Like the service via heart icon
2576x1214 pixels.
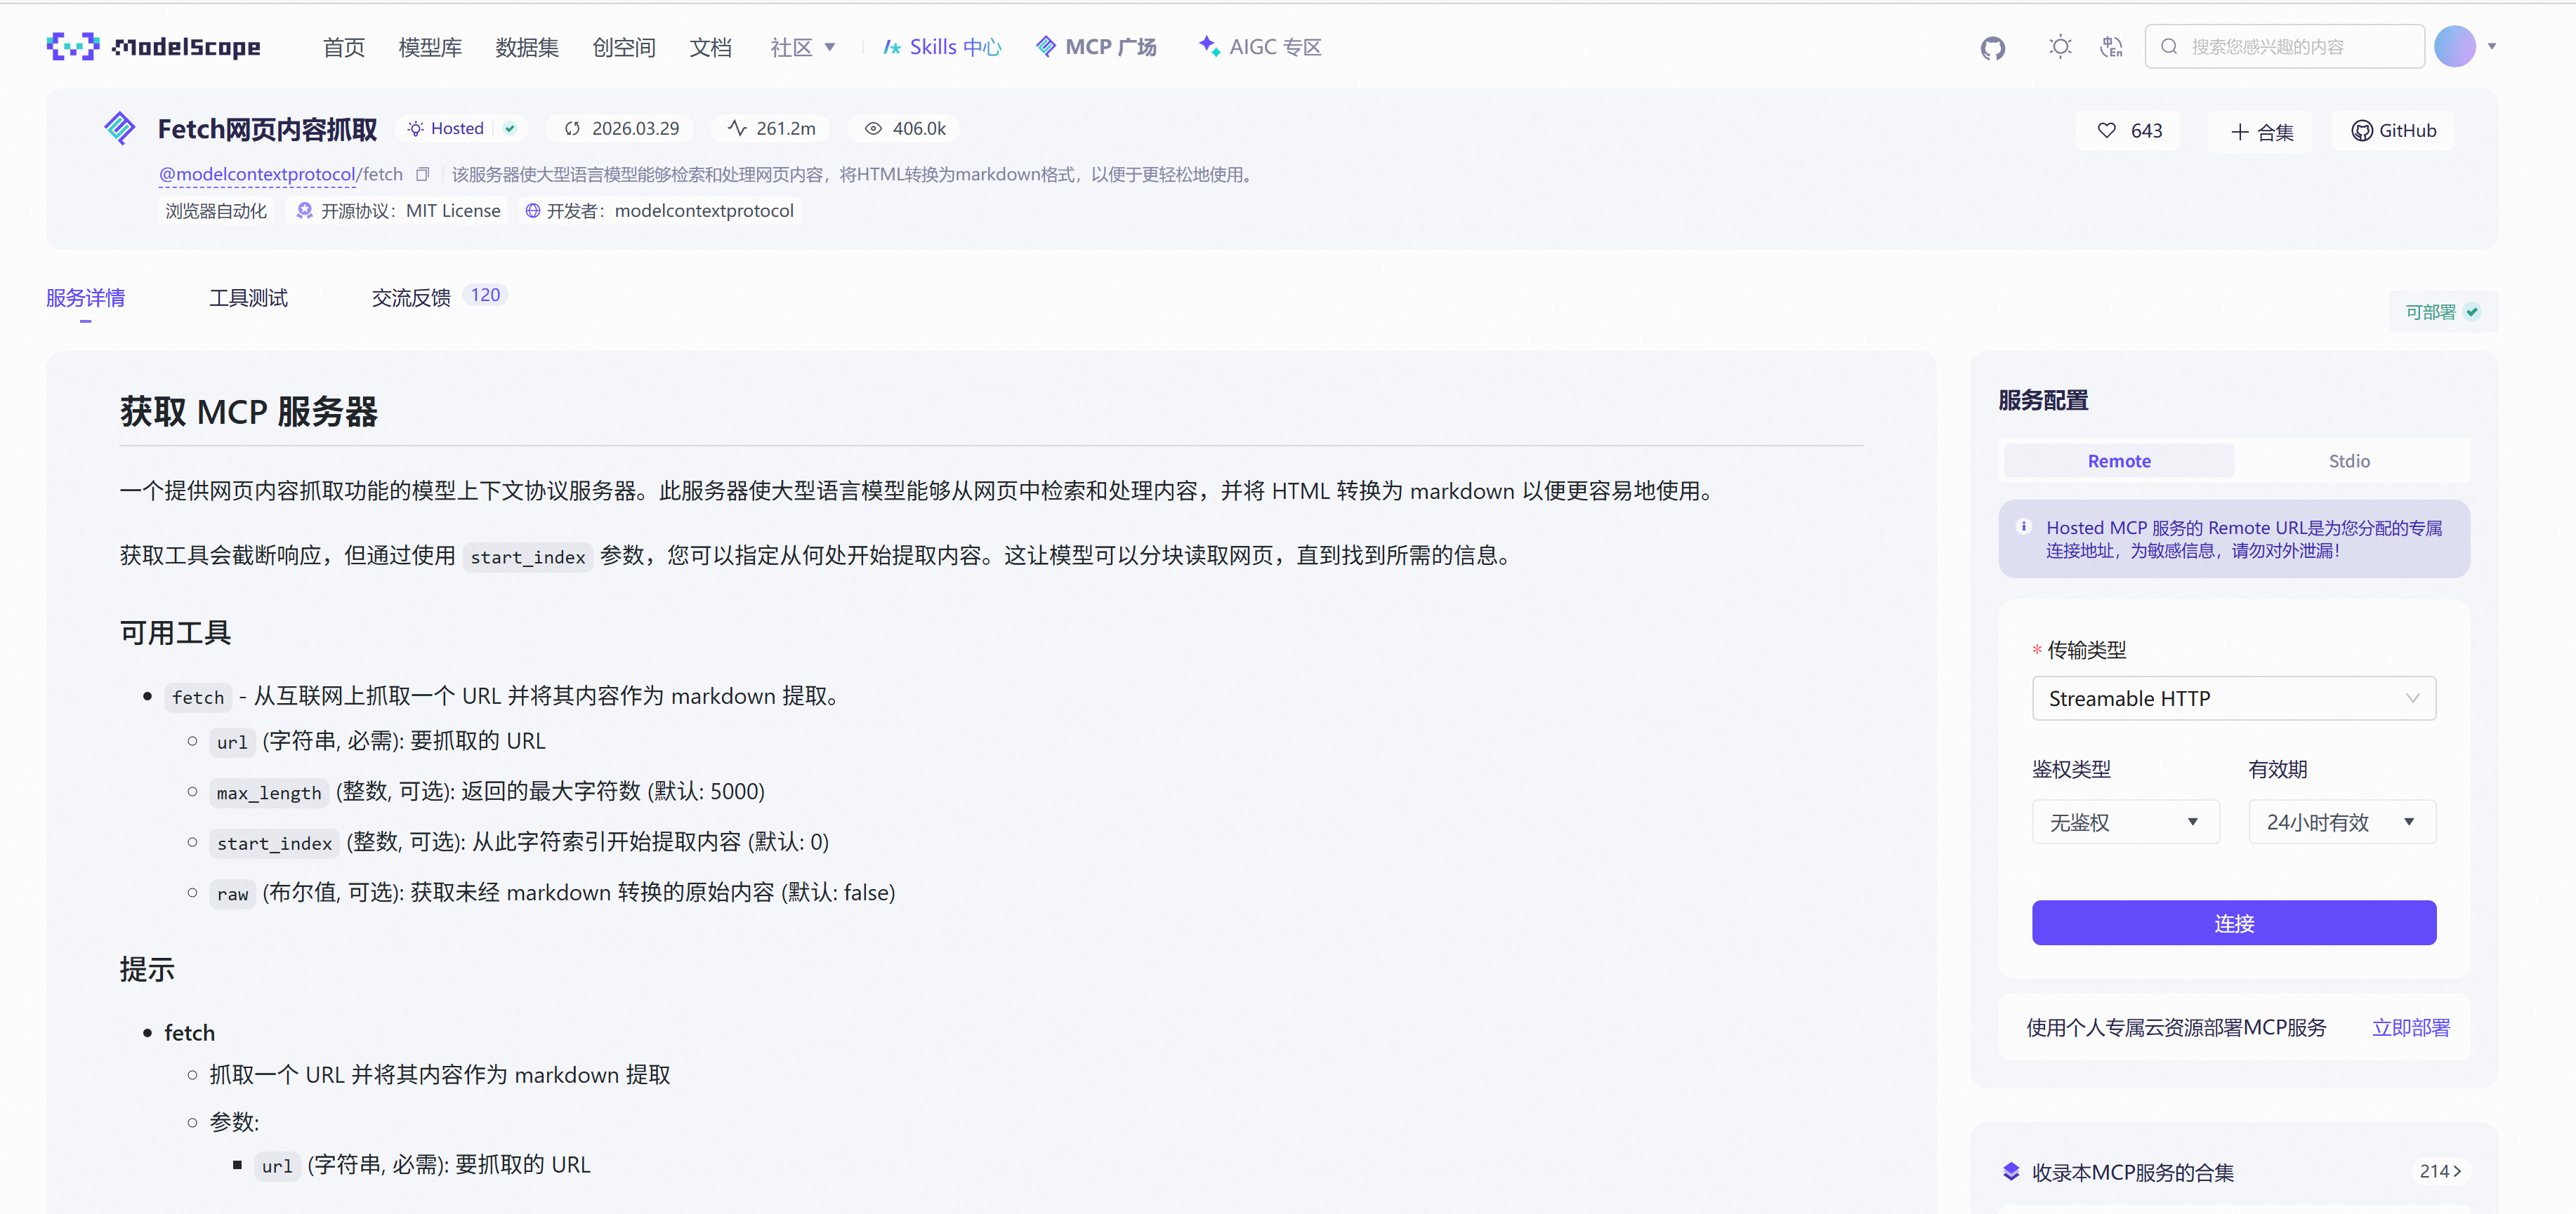(x=2107, y=131)
